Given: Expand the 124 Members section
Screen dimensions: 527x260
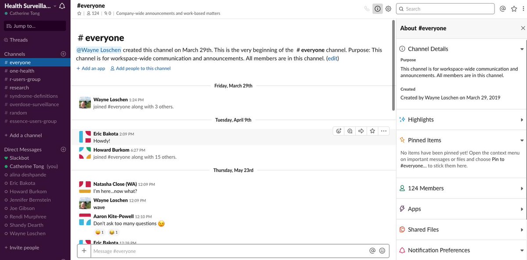Looking at the screenshot, I should tap(522, 189).
